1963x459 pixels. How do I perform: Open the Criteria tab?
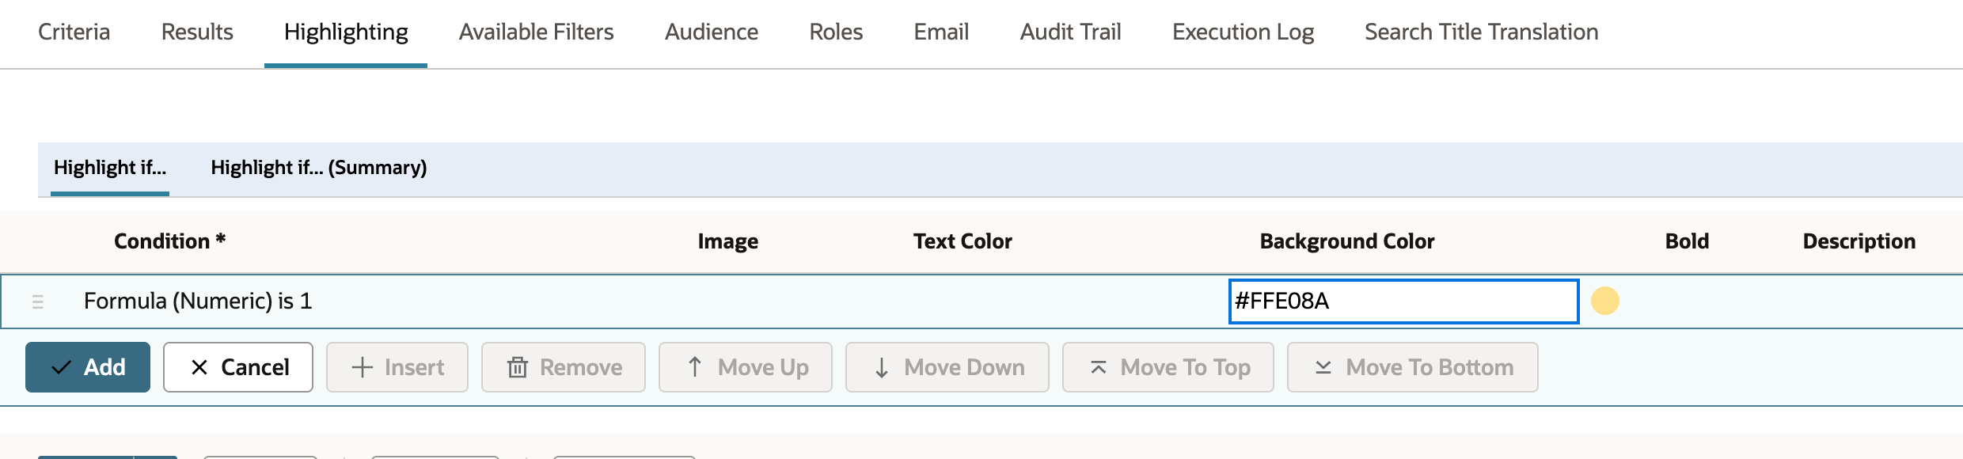(x=74, y=32)
